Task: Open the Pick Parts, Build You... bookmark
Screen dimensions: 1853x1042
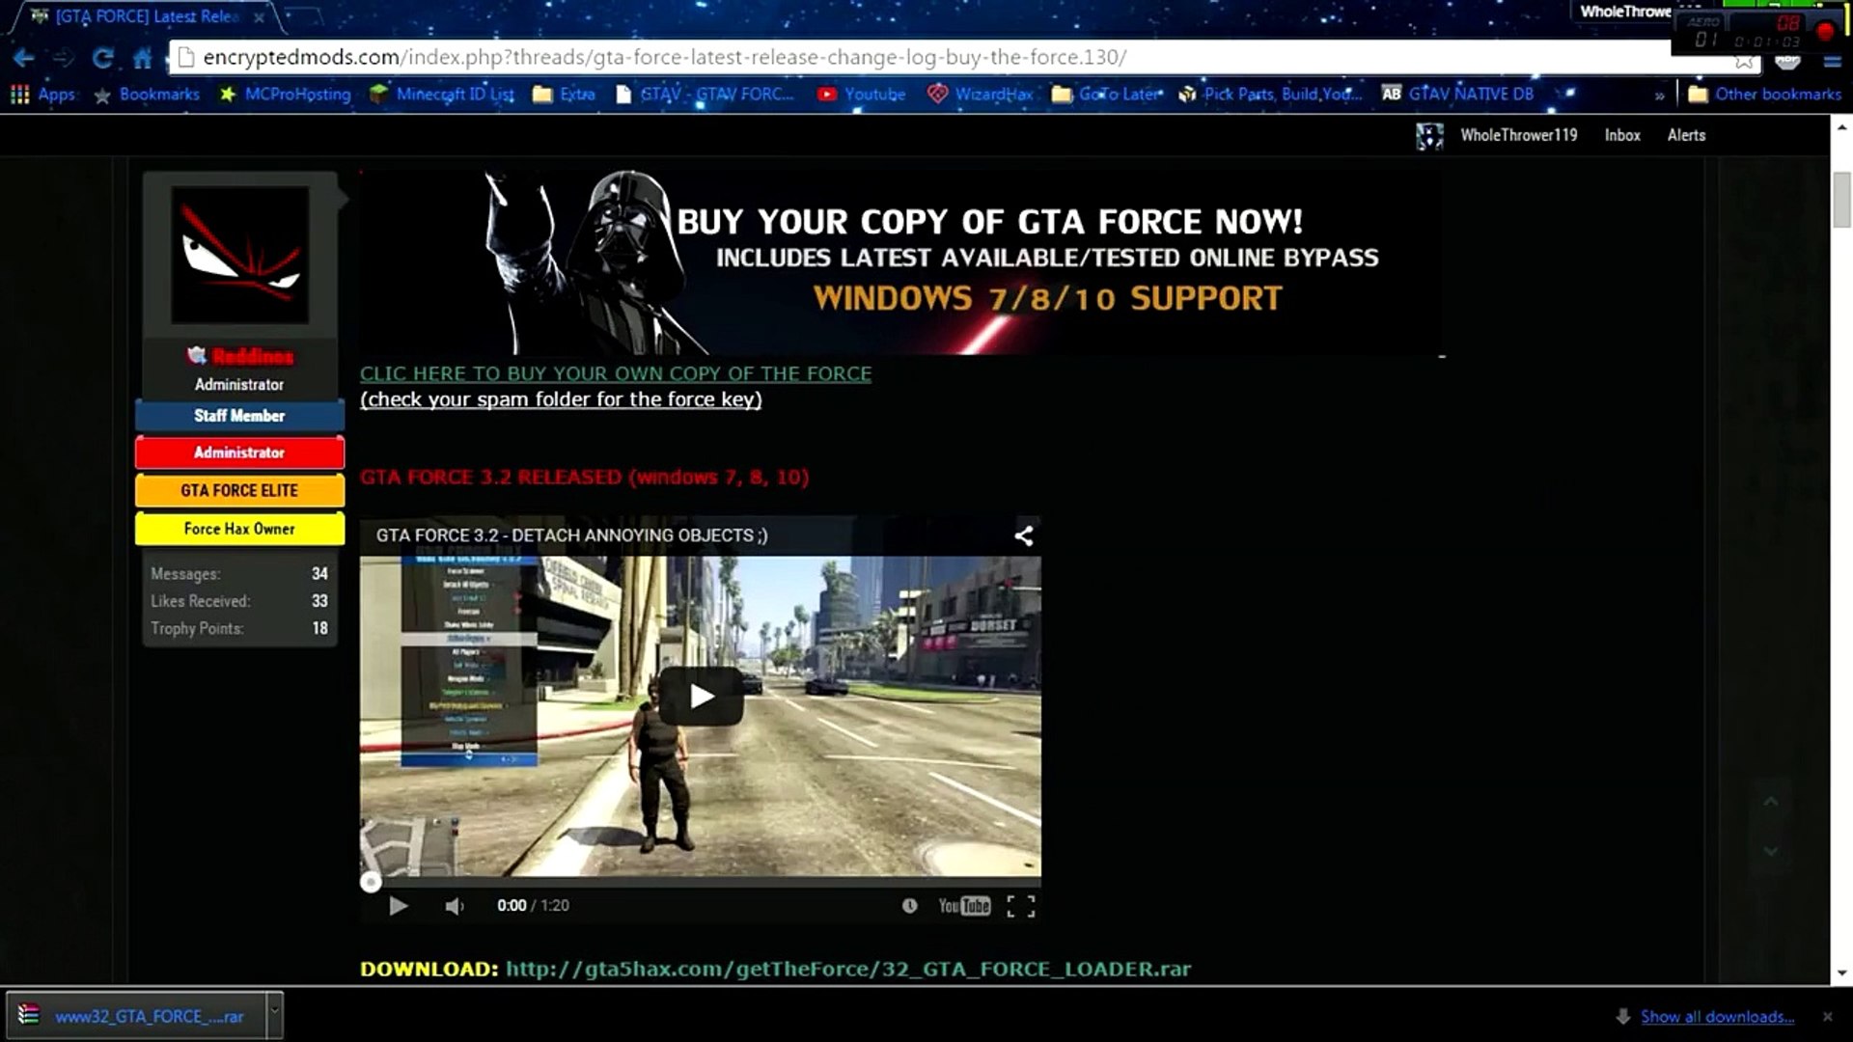Action: pos(1270,94)
